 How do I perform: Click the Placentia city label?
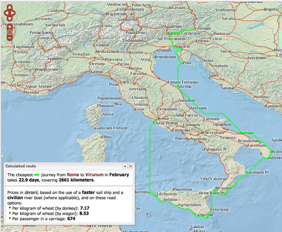pos(114,60)
